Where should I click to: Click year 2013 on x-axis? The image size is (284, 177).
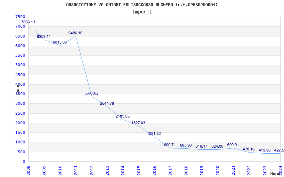pyautogui.click(x=107, y=170)
